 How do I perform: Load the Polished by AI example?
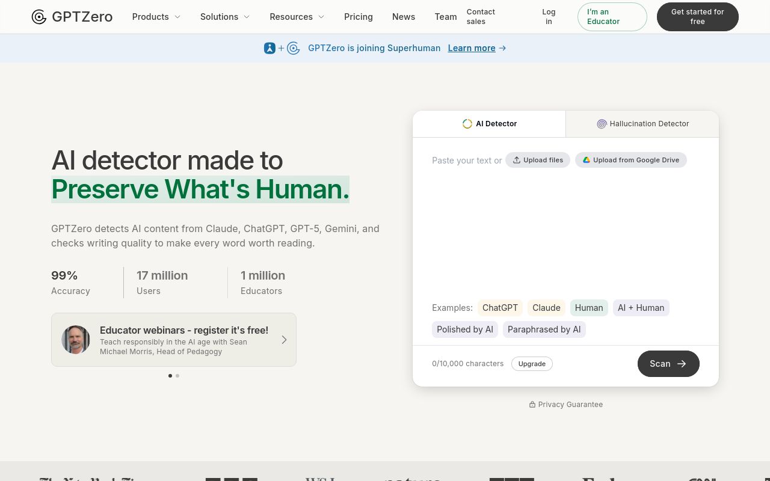465,329
